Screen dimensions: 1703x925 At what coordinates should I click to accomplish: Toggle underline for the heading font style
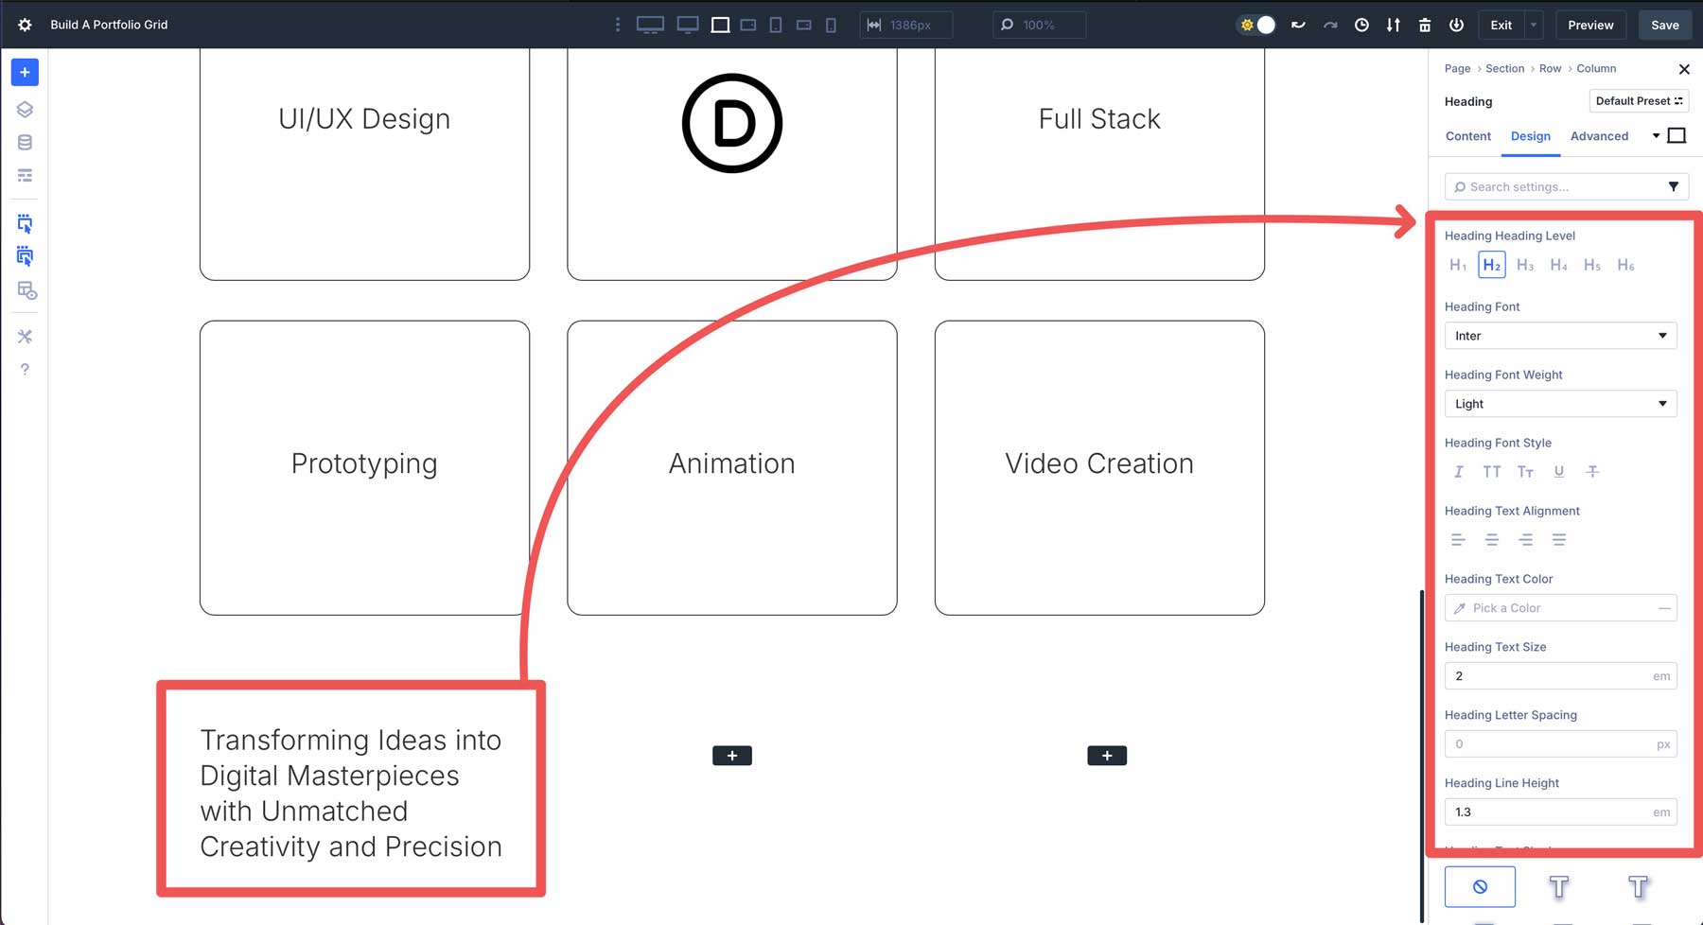[1559, 471]
